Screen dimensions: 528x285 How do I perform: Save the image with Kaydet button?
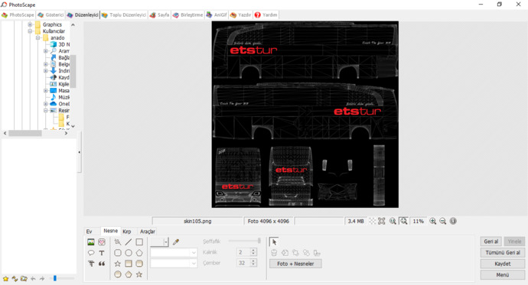coord(503,264)
